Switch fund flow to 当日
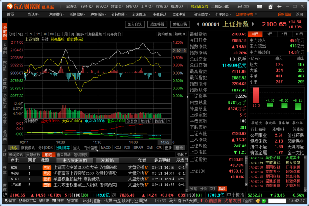 tap(255, 34)
